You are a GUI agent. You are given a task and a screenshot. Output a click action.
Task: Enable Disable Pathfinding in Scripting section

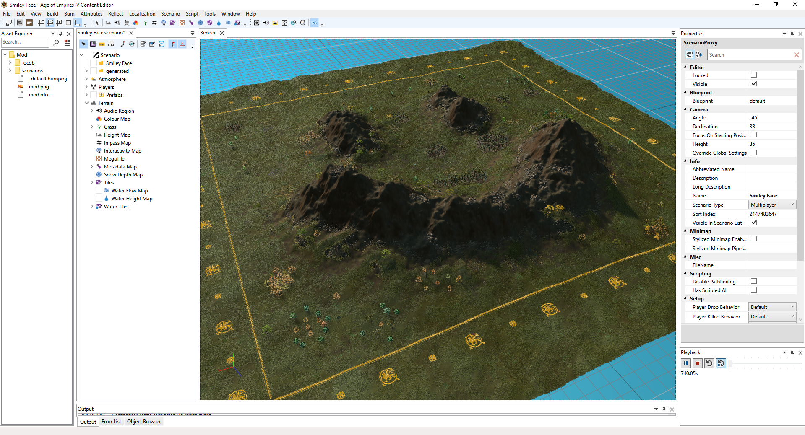pyautogui.click(x=754, y=281)
